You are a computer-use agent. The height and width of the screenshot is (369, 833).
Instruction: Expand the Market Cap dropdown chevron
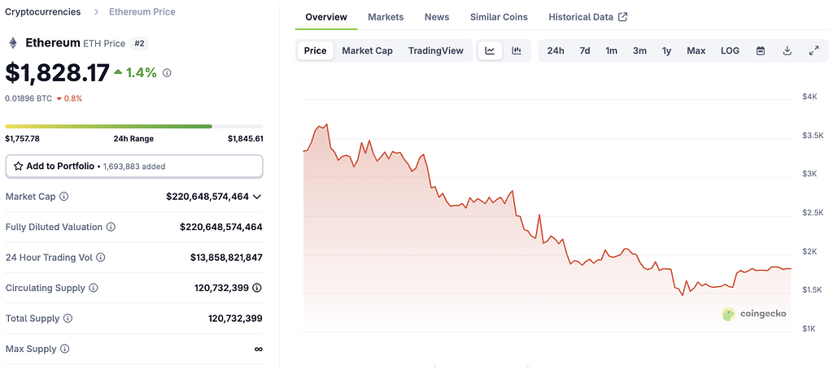coord(257,197)
